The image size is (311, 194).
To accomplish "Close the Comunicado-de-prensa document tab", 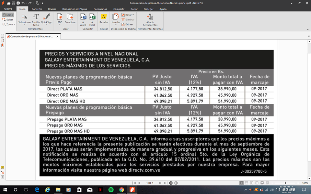I will pos(58,37).
